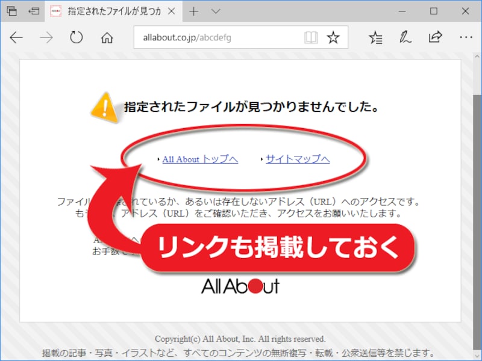
Task: Open the Settings and more menu
Action: (x=465, y=37)
